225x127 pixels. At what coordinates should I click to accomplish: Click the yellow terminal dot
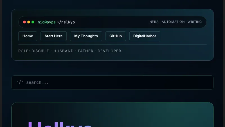click(29, 22)
